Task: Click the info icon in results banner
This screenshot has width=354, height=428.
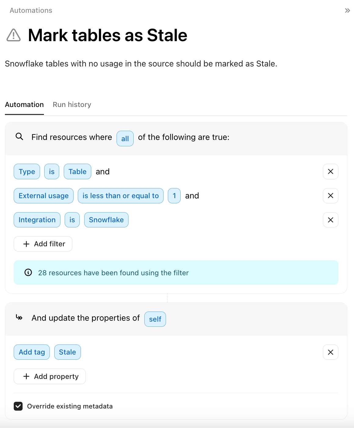Action: click(x=28, y=273)
